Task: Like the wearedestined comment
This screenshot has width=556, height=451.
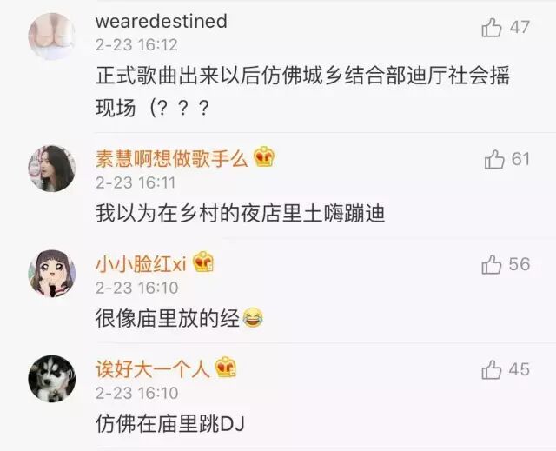Action: click(492, 28)
